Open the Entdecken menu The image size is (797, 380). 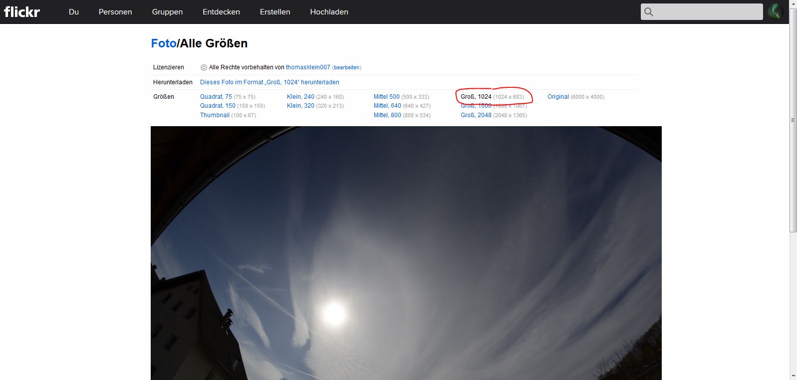click(x=221, y=12)
